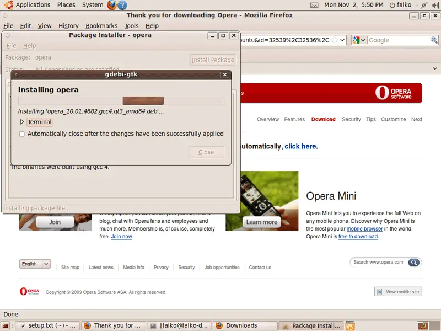Viewport: 441px width, 331px height.
Task: Click the Google search magnifier icon
Action: click(x=434, y=40)
